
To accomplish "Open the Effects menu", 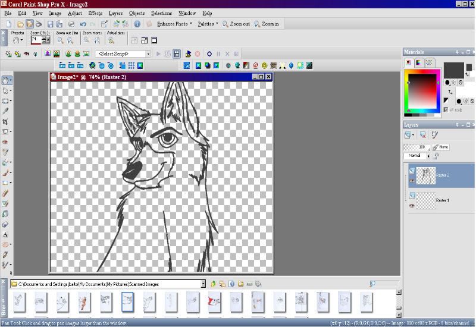I will click(x=95, y=13).
